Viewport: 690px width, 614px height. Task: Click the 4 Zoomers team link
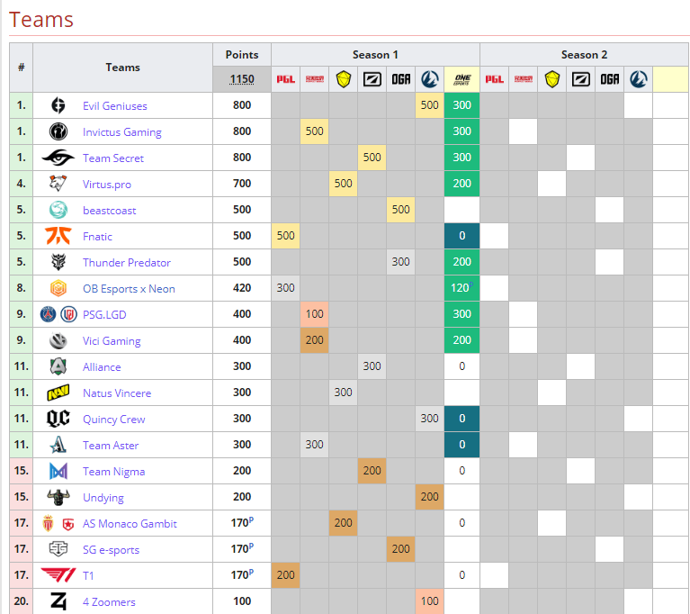(109, 602)
